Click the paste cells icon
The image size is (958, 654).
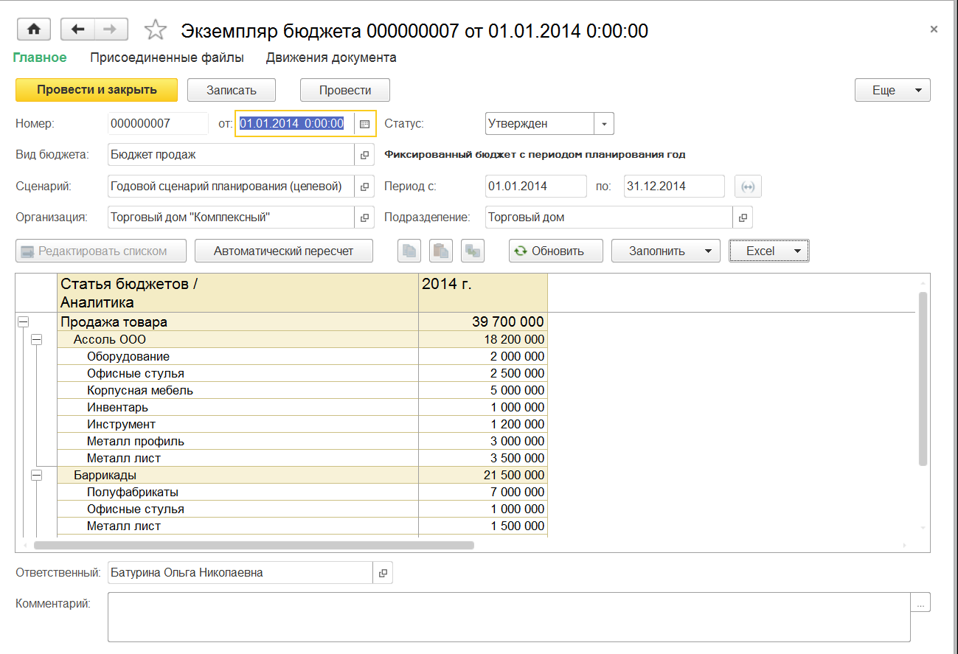pyautogui.click(x=441, y=251)
